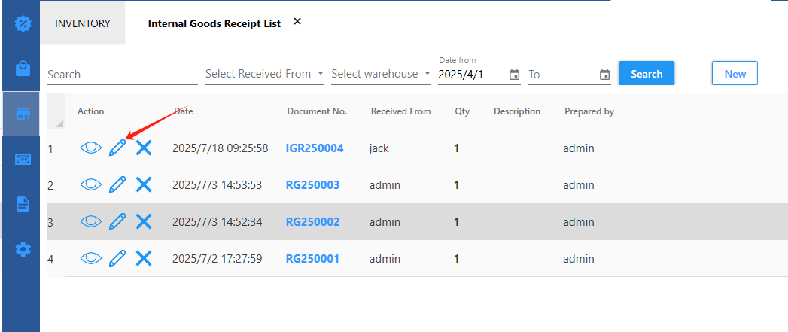The width and height of the screenshot is (788, 332).
Task: Open the shopping bag sidebar icon
Action: click(x=23, y=69)
